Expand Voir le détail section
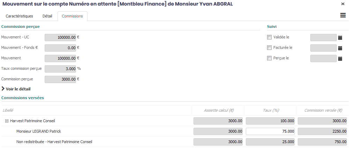Viewport: 349px width, 148px height. tap(16, 89)
